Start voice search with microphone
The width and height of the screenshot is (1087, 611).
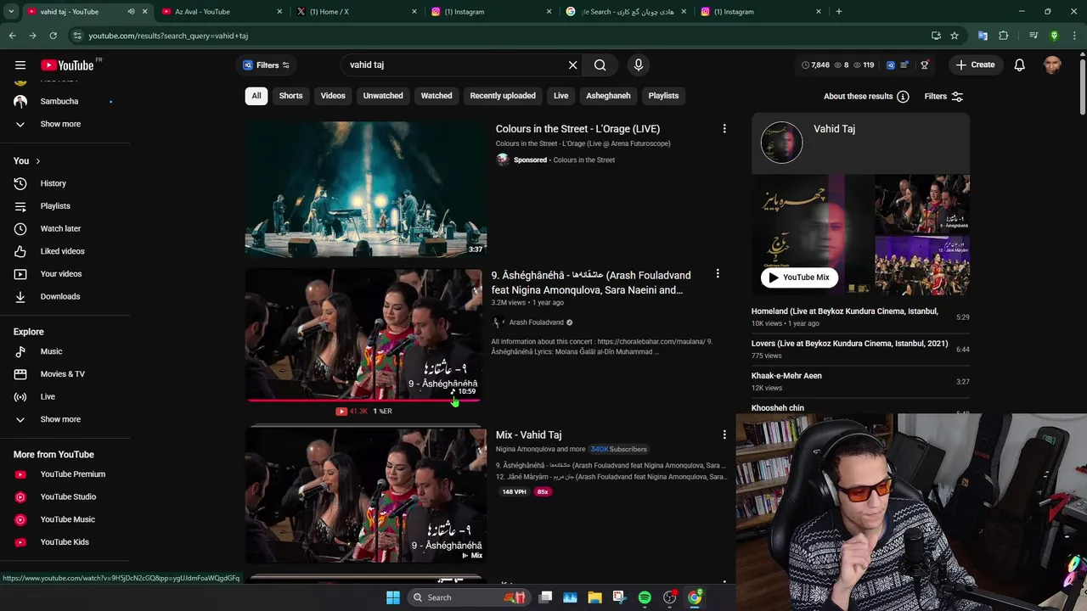(x=639, y=64)
